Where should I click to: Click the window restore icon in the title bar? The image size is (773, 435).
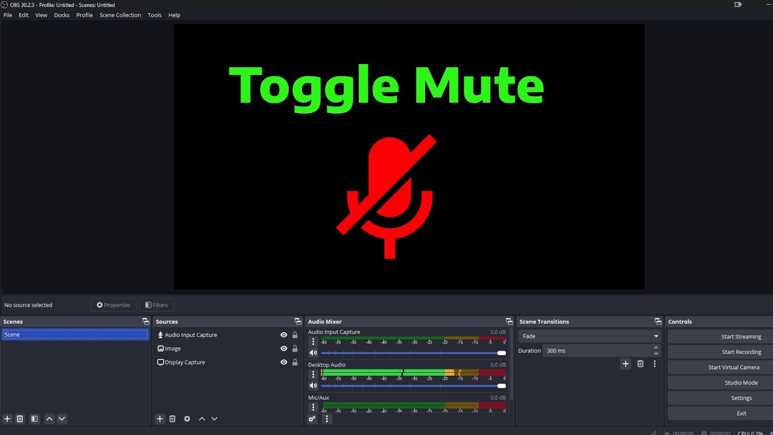click(738, 4)
